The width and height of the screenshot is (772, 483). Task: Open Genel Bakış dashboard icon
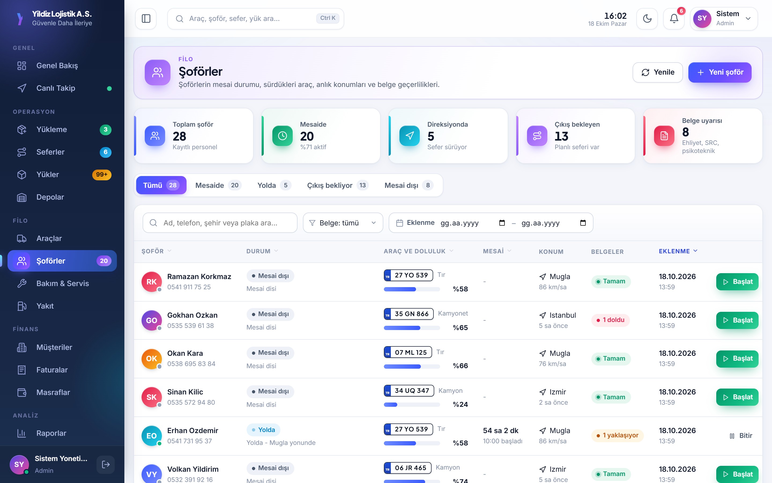(x=22, y=65)
